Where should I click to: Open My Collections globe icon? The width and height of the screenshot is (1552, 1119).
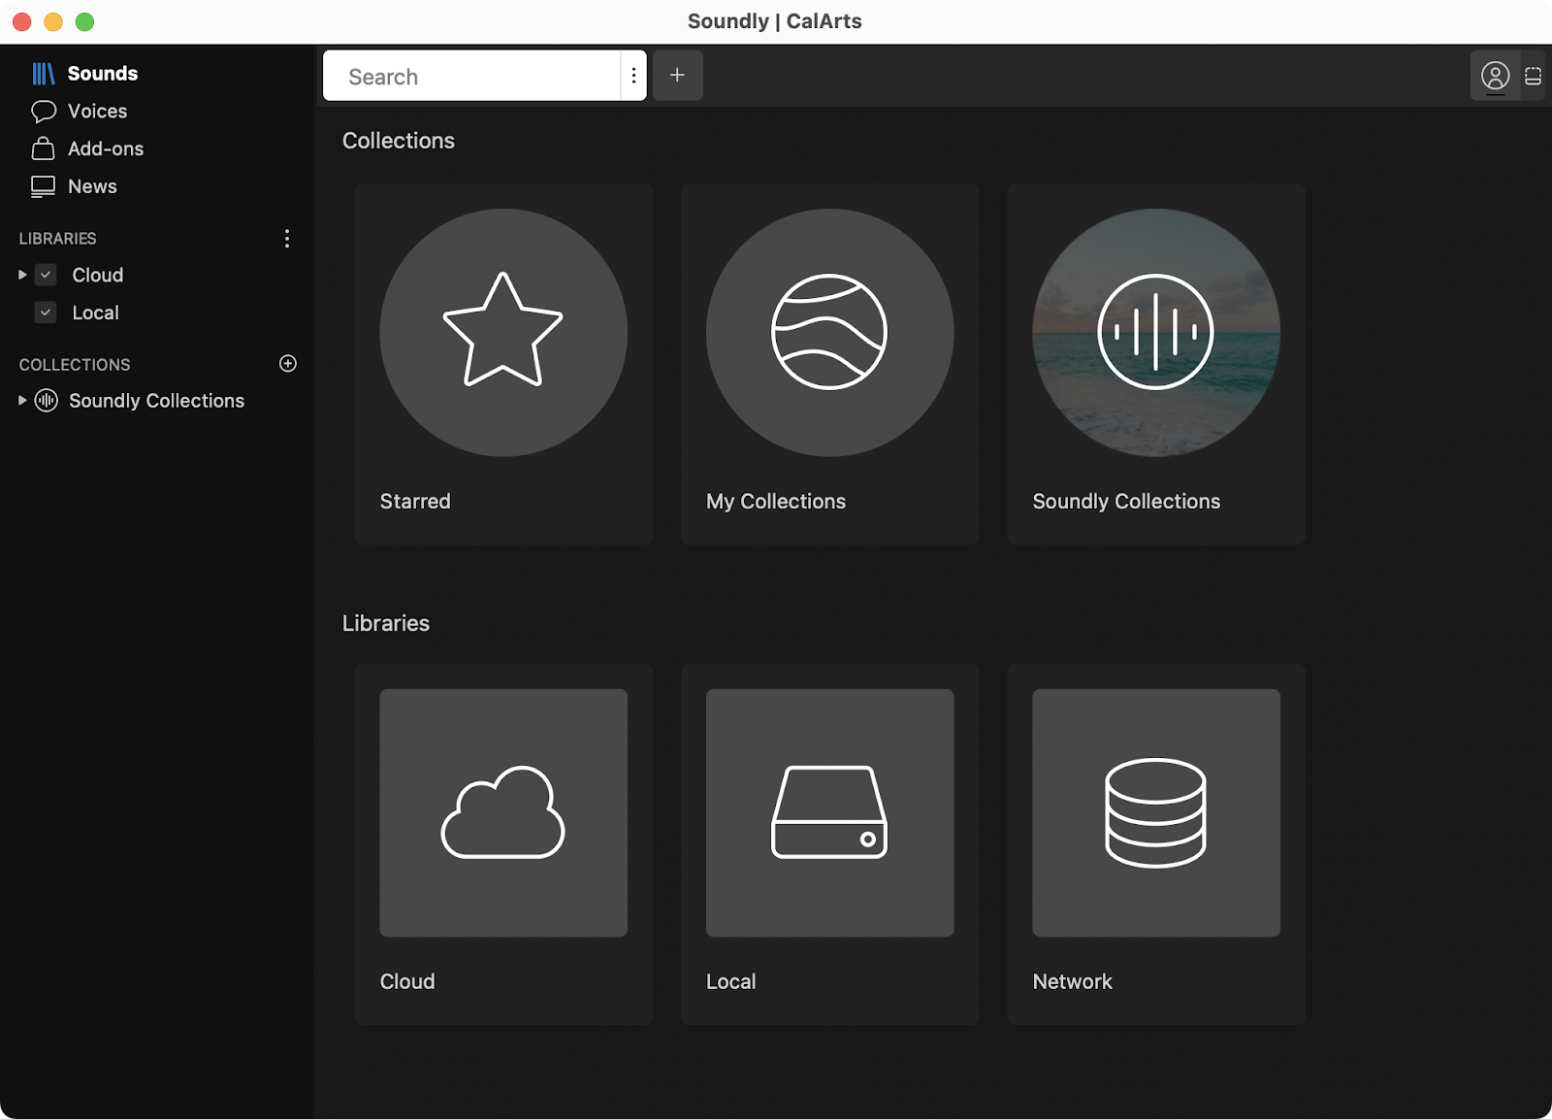coord(829,333)
